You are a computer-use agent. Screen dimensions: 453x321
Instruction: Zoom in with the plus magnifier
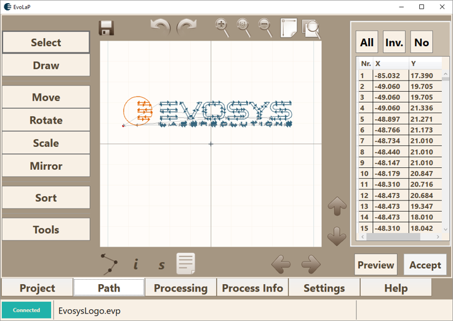point(222,27)
